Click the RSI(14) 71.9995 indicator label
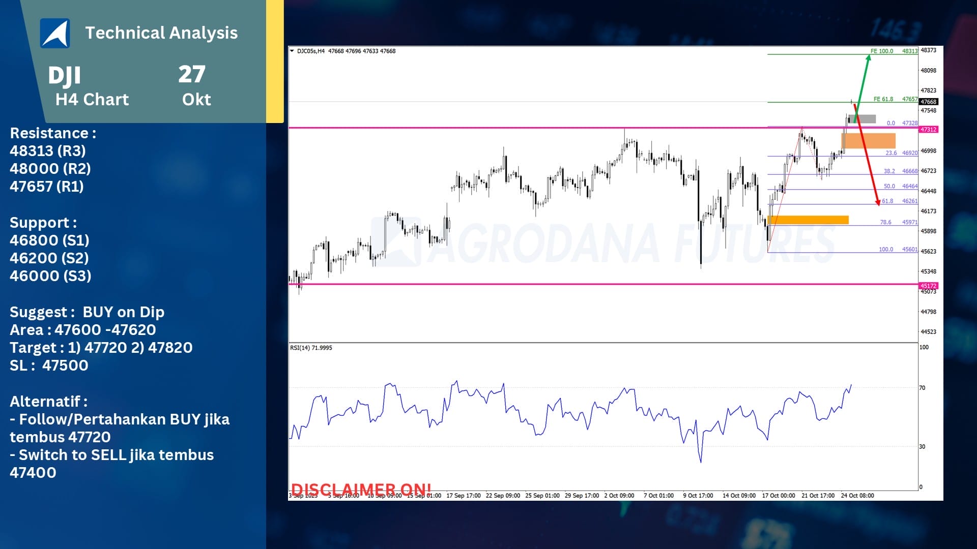 tap(311, 348)
